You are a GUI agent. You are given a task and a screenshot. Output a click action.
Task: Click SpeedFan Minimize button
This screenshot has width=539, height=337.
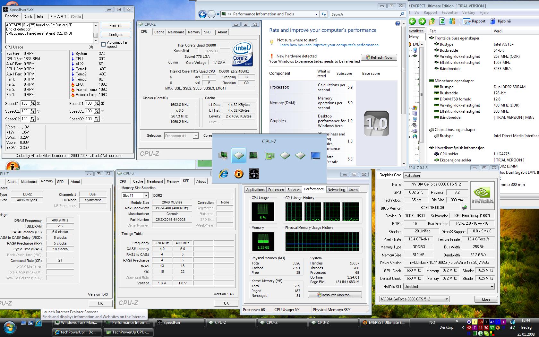116,26
